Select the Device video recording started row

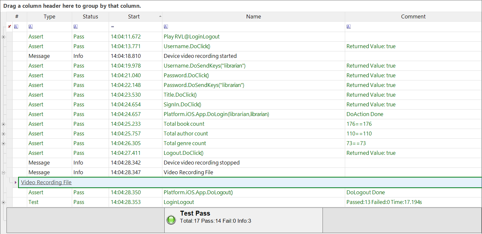tap(200, 56)
